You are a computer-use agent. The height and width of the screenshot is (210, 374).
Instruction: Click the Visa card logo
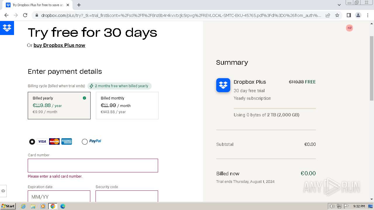click(42, 141)
